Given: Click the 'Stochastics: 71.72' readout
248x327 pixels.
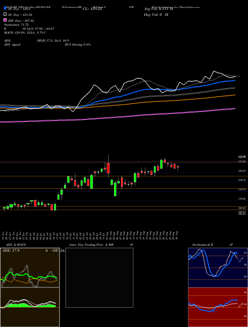Looking at the screenshot, I should point(16,25).
